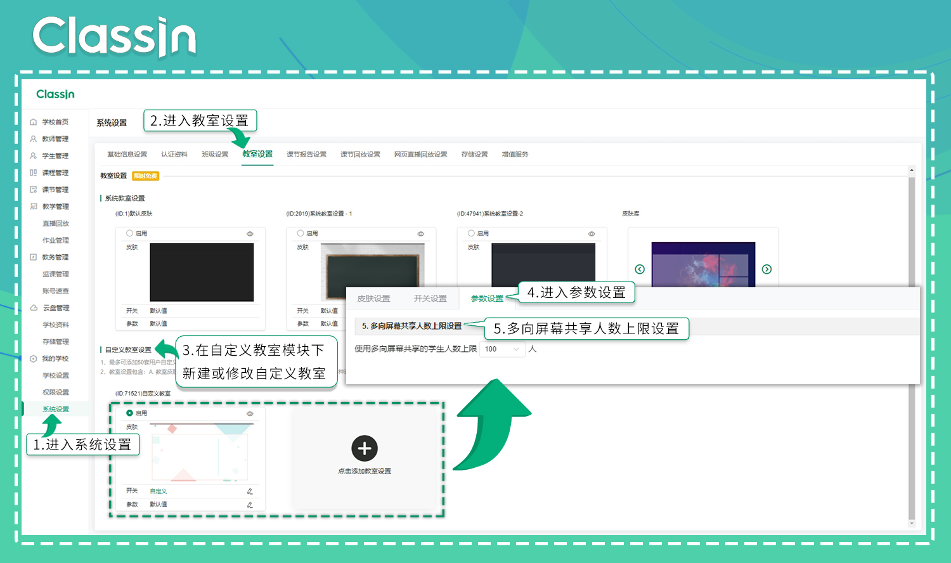The width and height of the screenshot is (951, 563).
Task: Select 启用 radio for 系统教室设置-1
Action: tap(301, 233)
